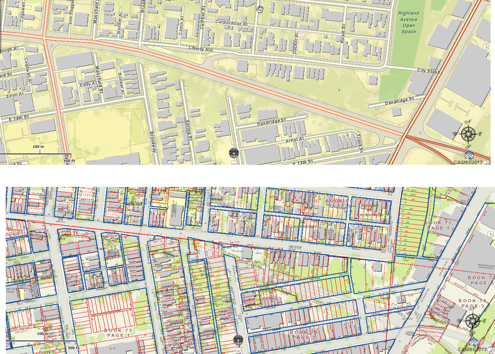
Task: Click the Frank St street label
Action: (359, 143)
